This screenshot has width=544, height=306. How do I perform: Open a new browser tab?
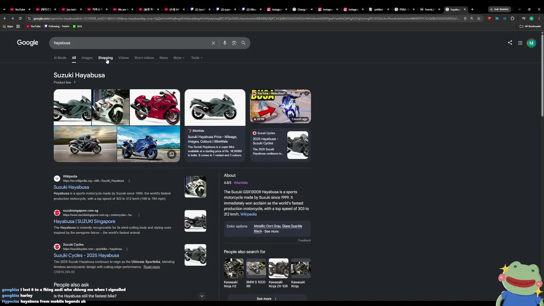point(472,9)
